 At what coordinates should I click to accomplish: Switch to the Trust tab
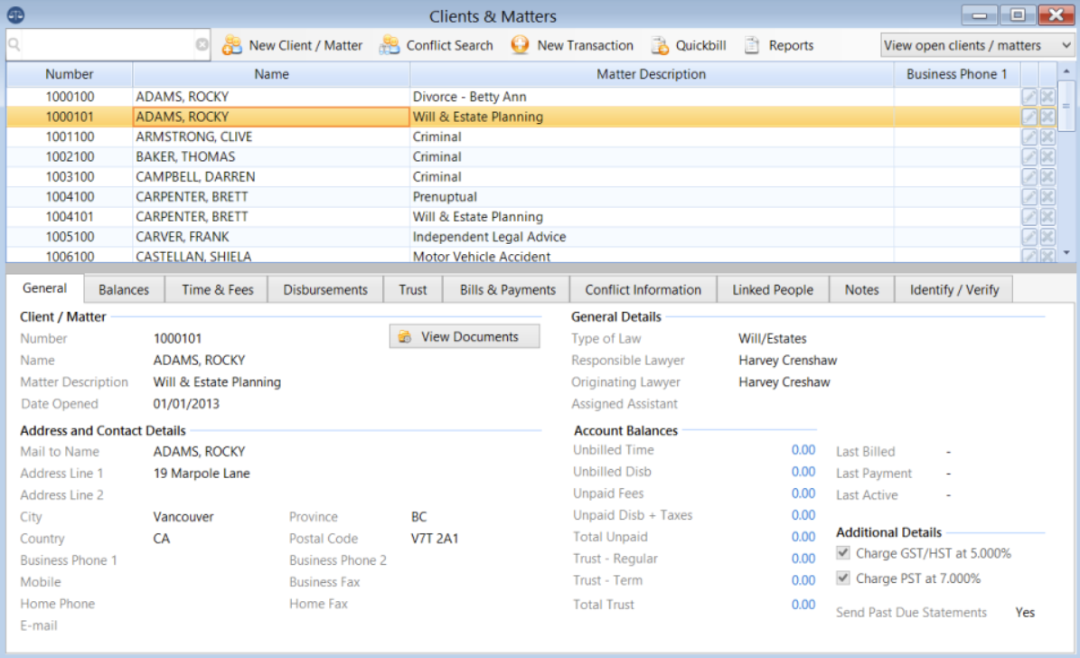(x=413, y=289)
